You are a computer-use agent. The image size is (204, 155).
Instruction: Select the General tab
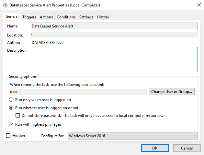(12, 17)
